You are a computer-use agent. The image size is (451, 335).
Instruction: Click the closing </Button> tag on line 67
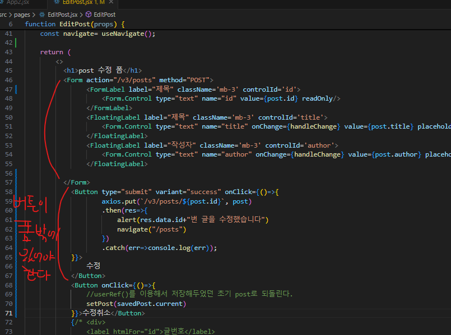click(88, 276)
